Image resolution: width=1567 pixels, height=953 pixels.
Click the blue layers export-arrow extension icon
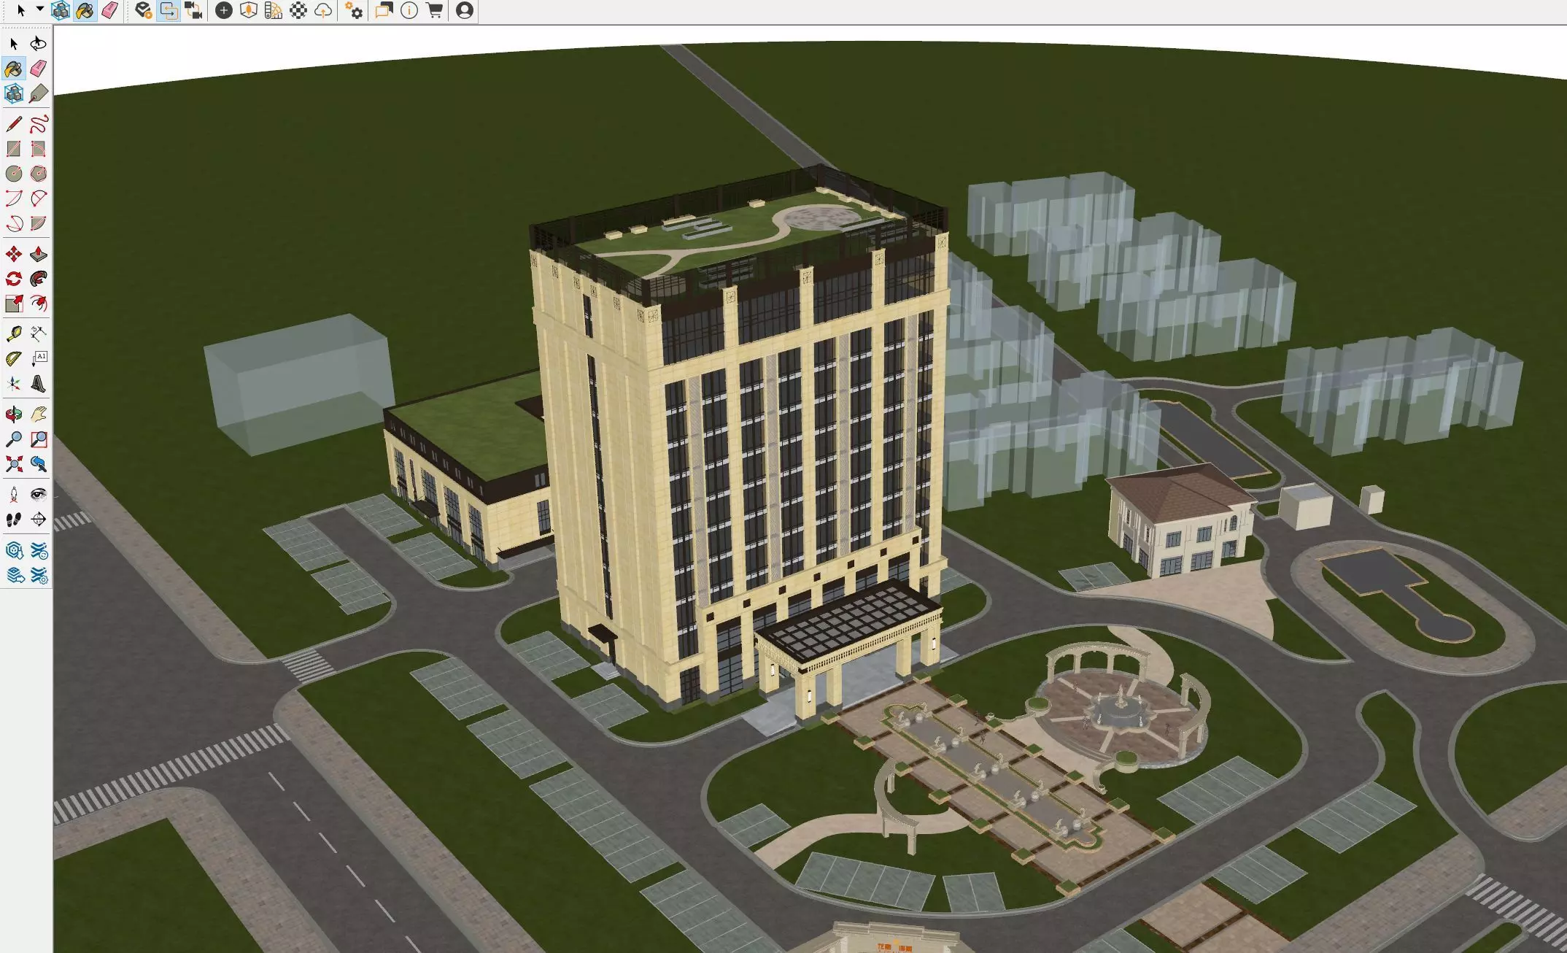14,576
